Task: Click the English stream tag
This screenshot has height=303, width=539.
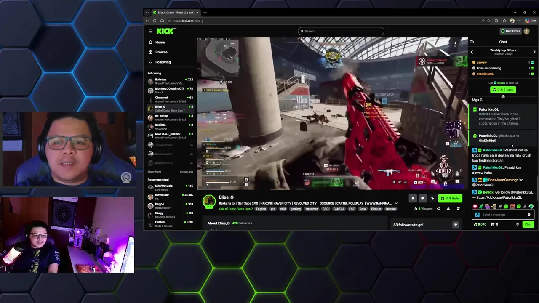Action: [x=261, y=209]
